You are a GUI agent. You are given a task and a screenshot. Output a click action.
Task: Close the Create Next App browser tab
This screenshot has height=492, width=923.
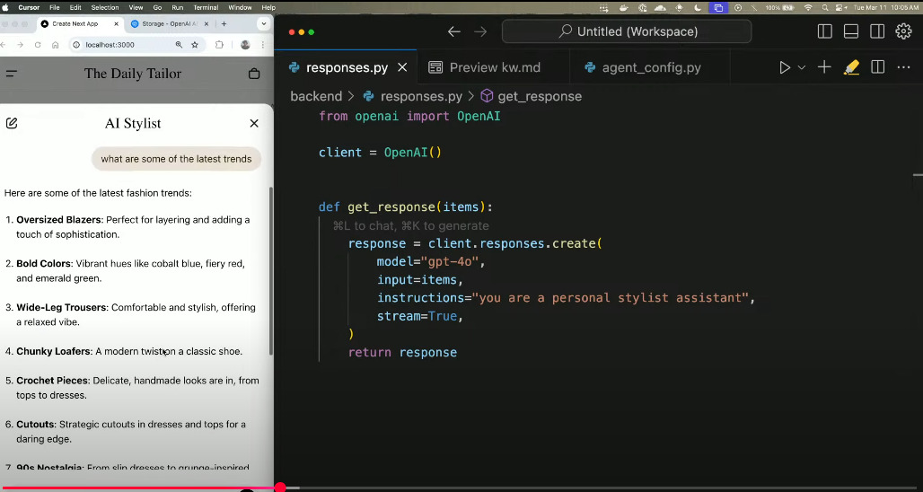[116, 24]
